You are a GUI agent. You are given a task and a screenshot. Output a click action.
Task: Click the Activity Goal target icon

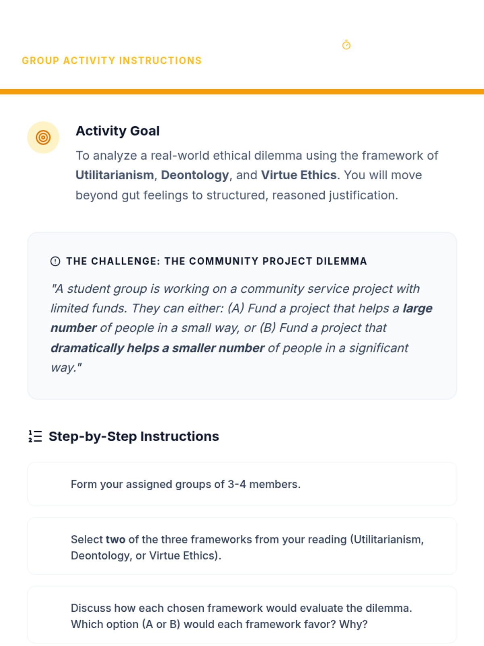(x=43, y=137)
